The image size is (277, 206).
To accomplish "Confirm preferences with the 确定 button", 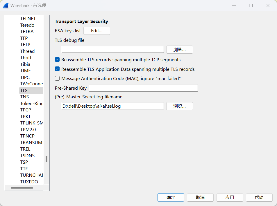I will pyautogui.click(x=171, y=198).
